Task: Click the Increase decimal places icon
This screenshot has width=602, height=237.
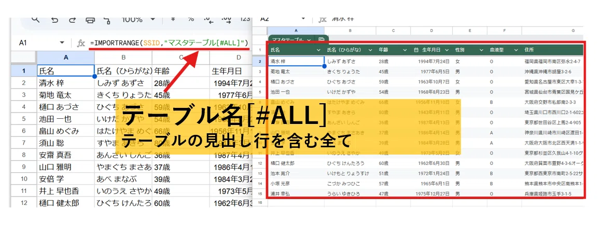Action: tap(227, 20)
